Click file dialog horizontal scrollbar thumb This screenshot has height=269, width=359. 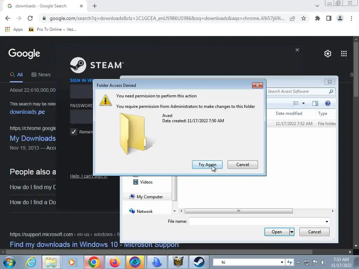click(x=238, y=211)
